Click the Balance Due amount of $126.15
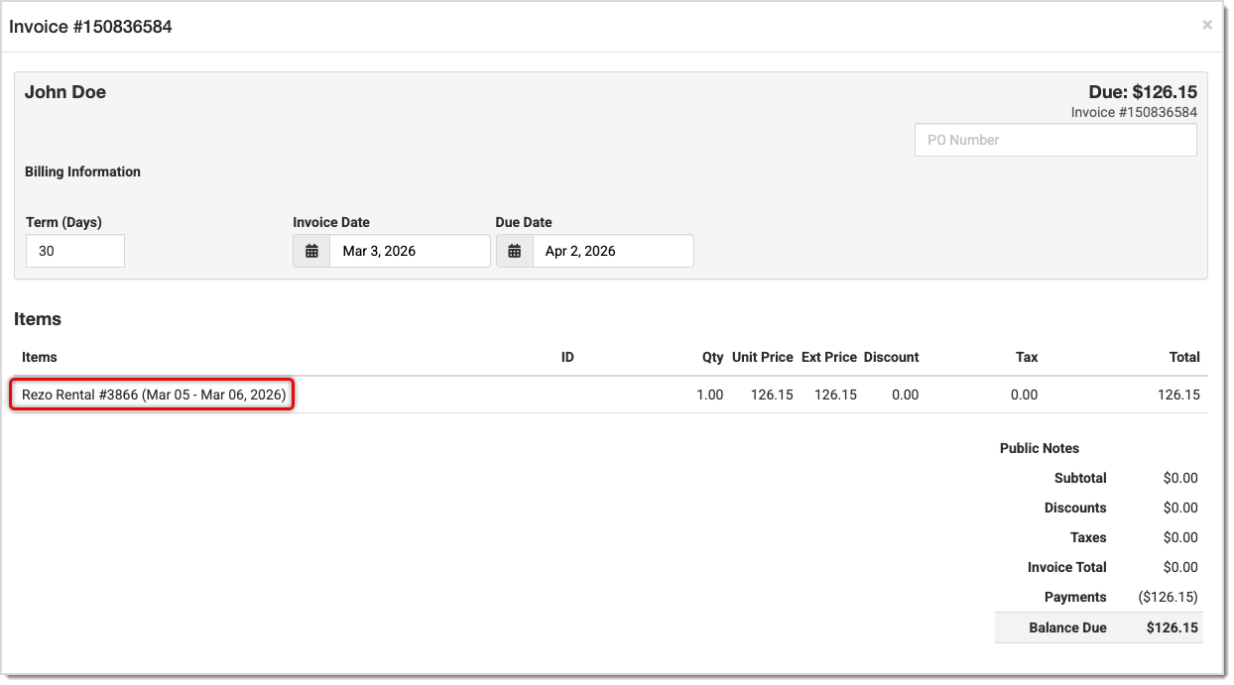Screen dimensions: 1234x685 [x=1172, y=628]
